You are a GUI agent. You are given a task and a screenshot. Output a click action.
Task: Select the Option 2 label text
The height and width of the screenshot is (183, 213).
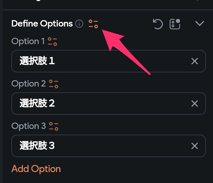(x=29, y=84)
